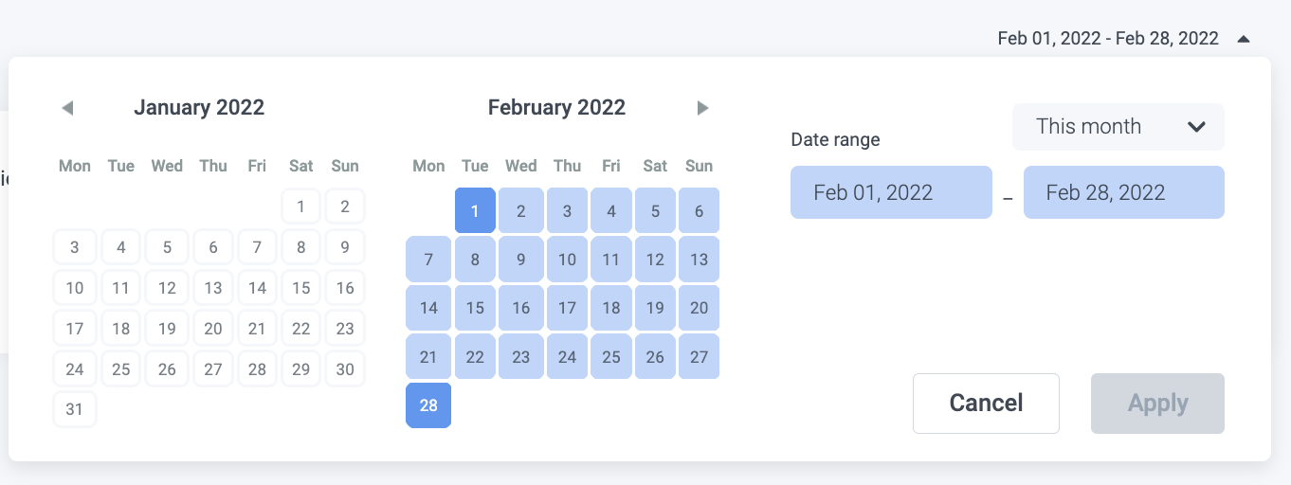Pick February 20 in the calendar
The width and height of the screenshot is (1291, 485).
click(x=699, y=308)
